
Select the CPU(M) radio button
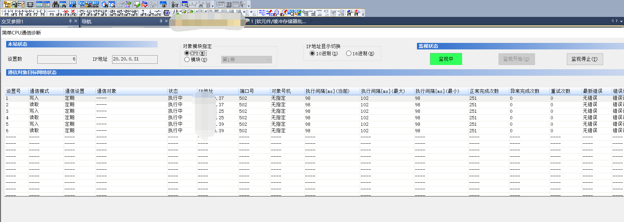[187, 53]
